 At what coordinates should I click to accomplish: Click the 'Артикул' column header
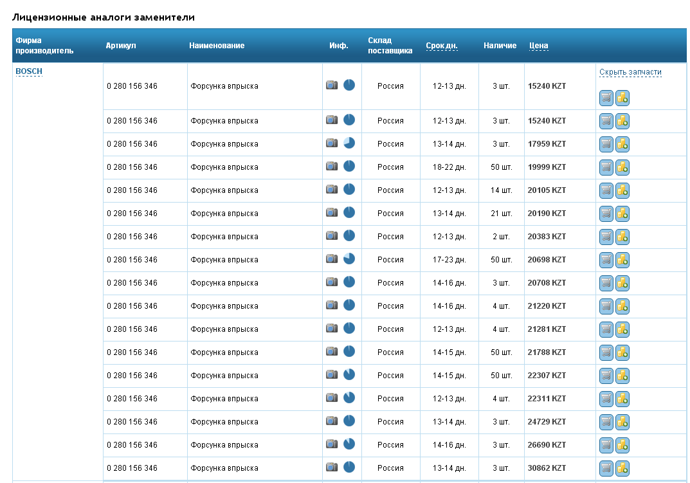(121, 46)
